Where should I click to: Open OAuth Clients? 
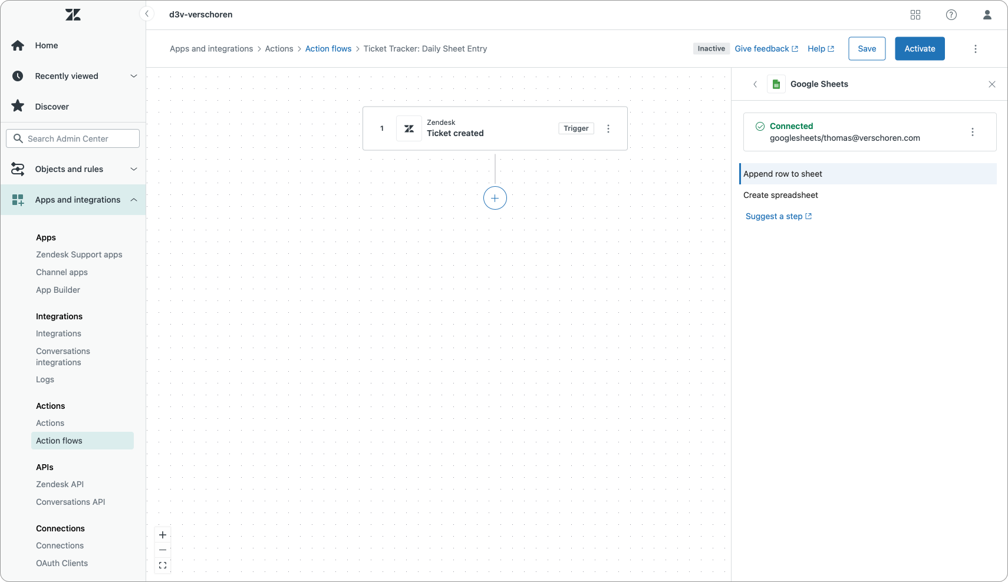[x=62, y=563]
